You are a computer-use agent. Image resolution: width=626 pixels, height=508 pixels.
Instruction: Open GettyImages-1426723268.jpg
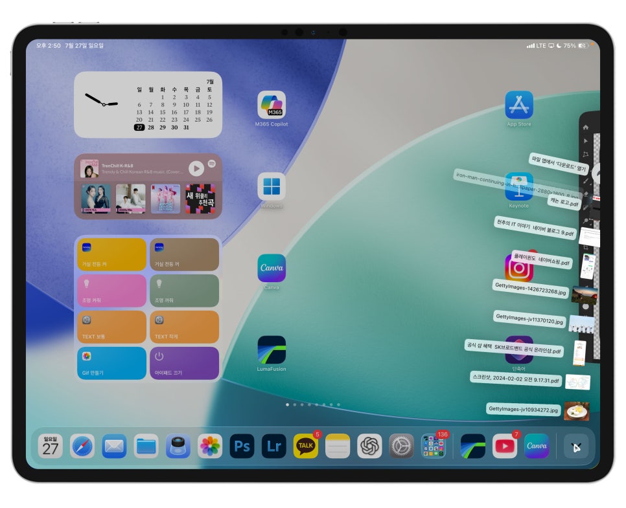[531, 288]
